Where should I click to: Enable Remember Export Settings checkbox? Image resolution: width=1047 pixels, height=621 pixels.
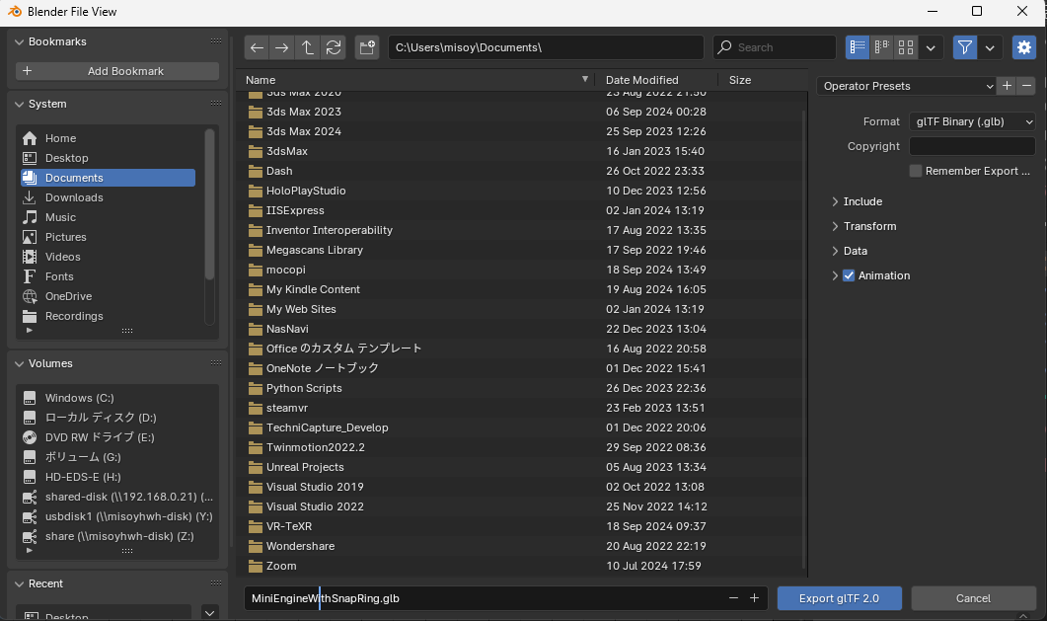click(916, 171)
